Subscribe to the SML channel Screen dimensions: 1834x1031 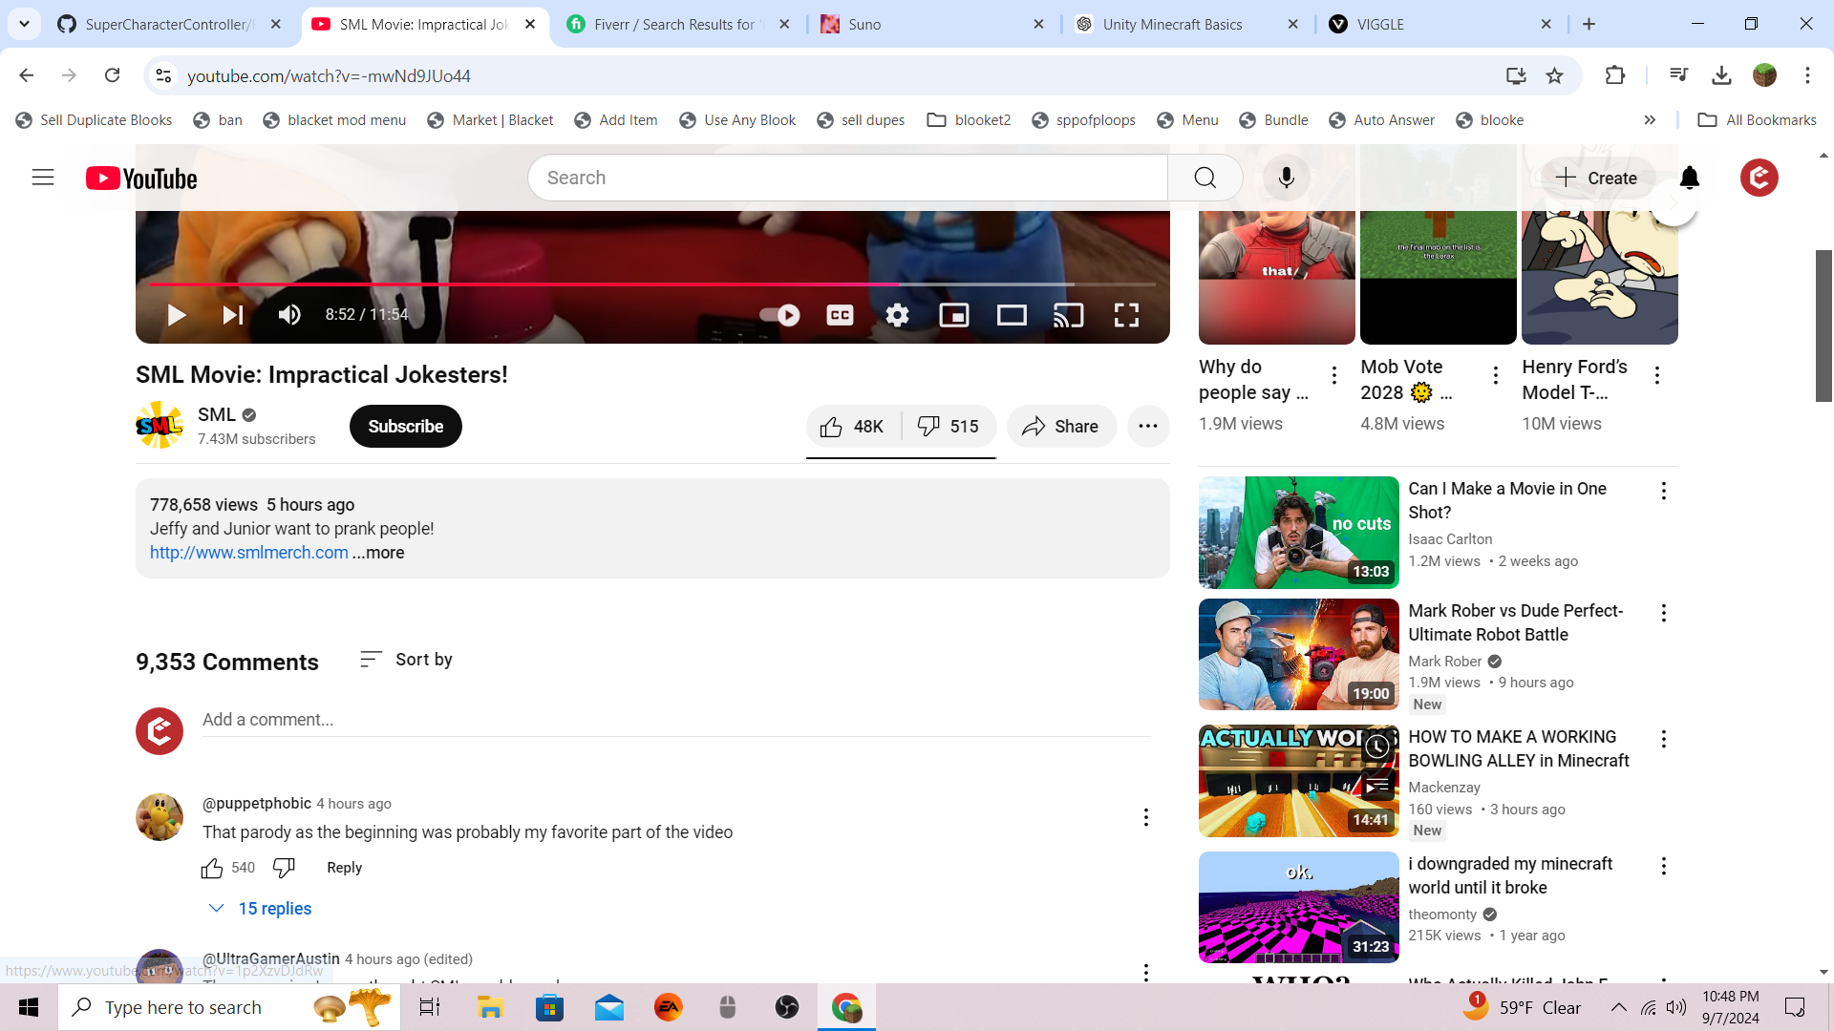point(405,427)
